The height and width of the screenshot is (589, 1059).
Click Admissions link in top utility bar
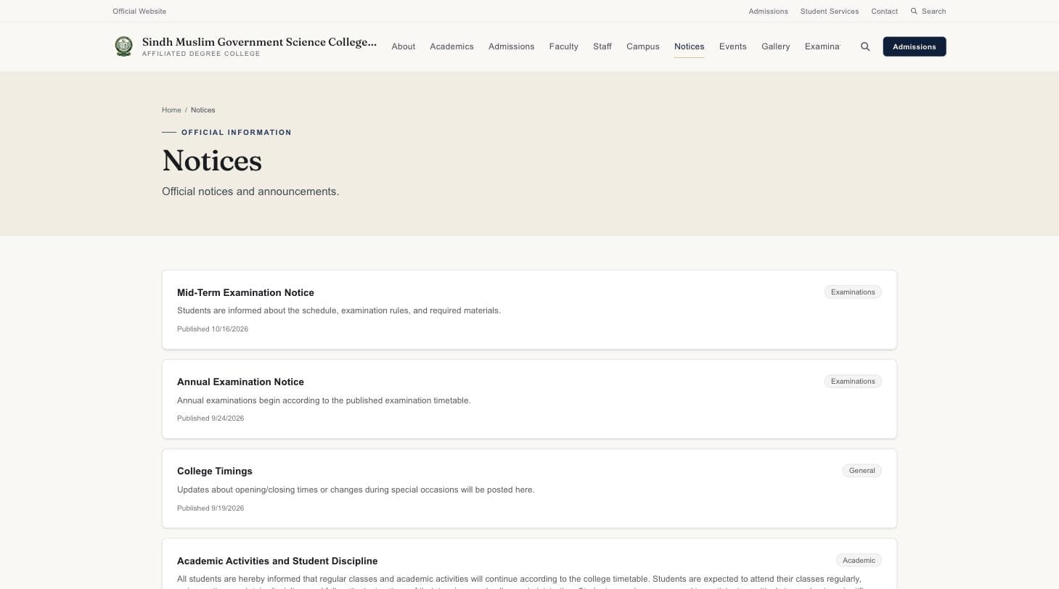click(768, 11)
